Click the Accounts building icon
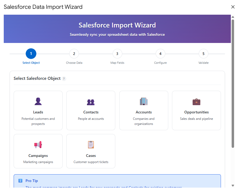 (x=144, y=101)
